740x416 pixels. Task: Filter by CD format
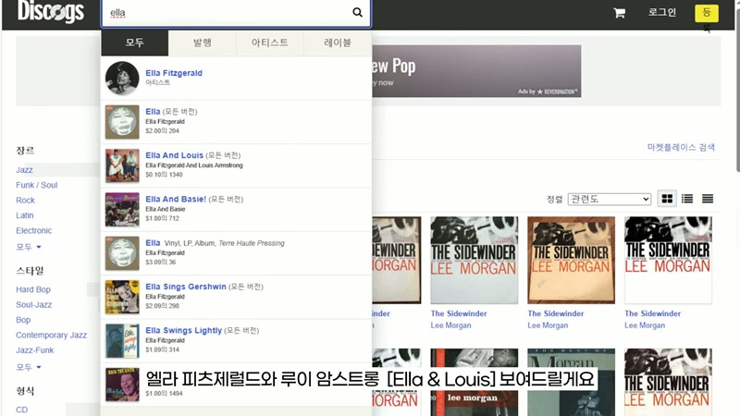pyautogui.click(x=21, y=410)
